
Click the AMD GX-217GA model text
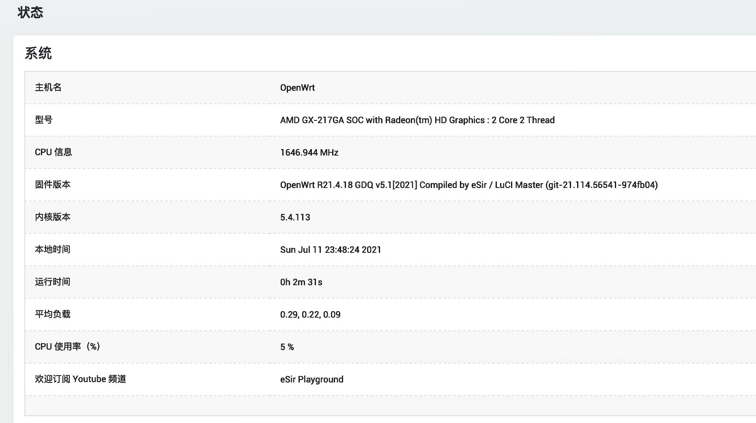[x=417, y=120]
